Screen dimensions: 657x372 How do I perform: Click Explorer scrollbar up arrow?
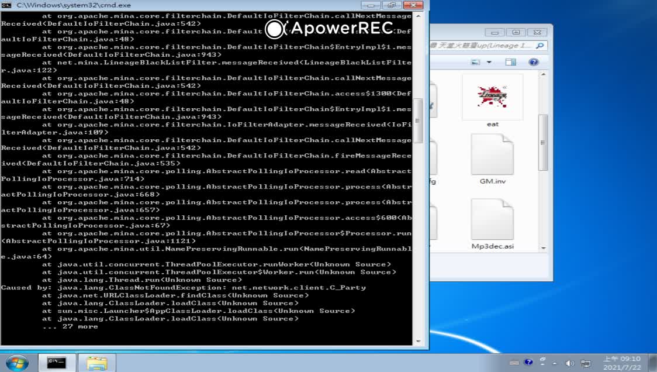coord(544,75)
